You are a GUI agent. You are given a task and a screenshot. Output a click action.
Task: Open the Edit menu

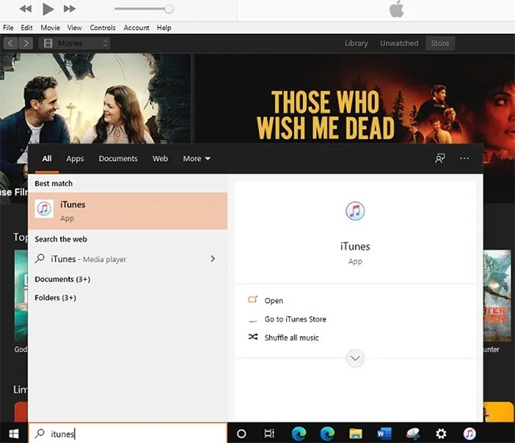[x=27, y=28]
